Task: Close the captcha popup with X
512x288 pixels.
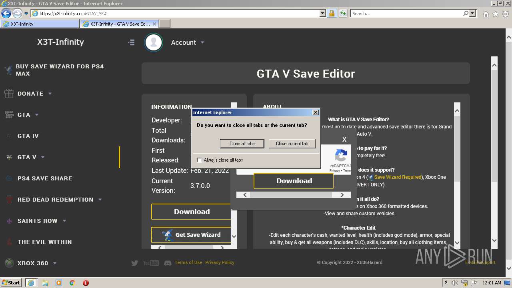Action: [344, 140]
